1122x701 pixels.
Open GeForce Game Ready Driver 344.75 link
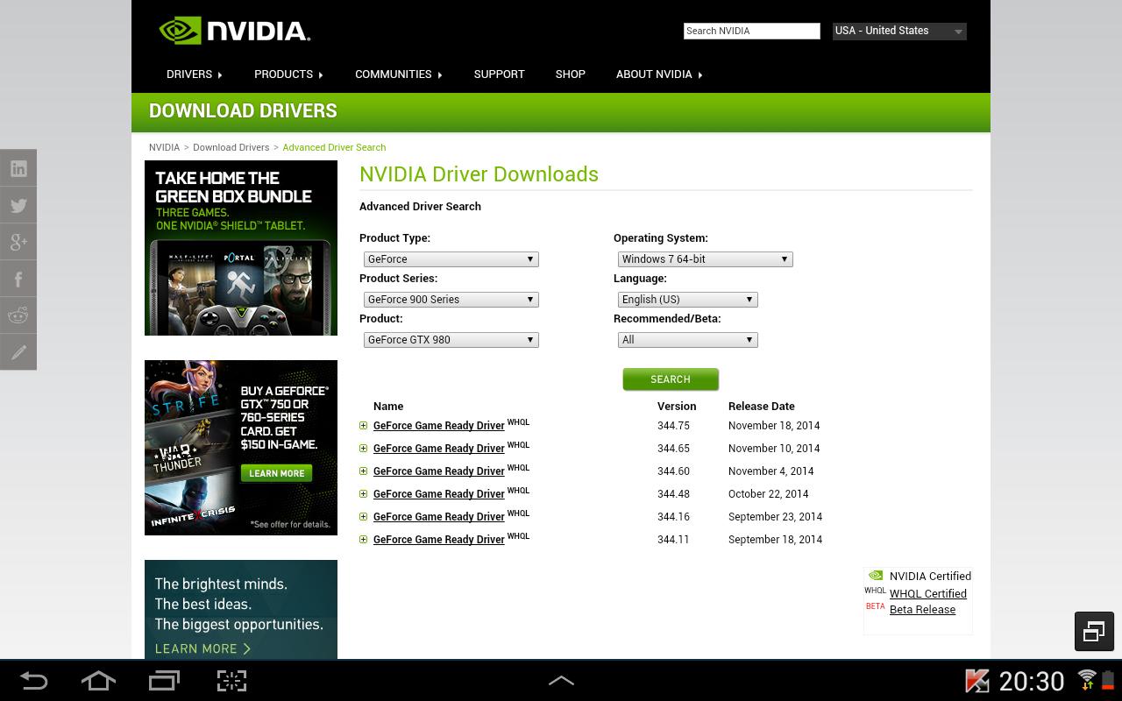[439, 426]
